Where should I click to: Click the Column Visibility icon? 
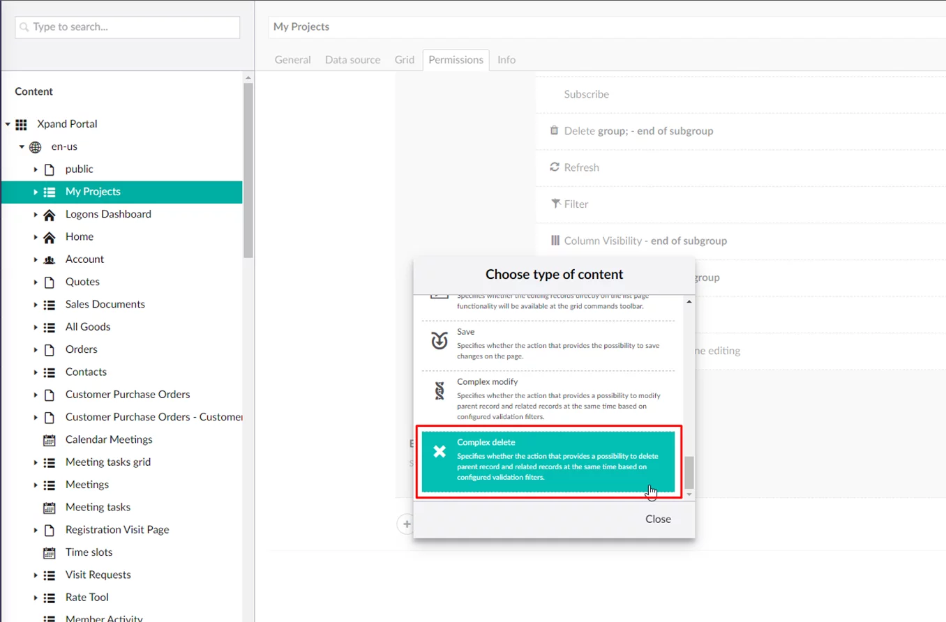point(555,241)
